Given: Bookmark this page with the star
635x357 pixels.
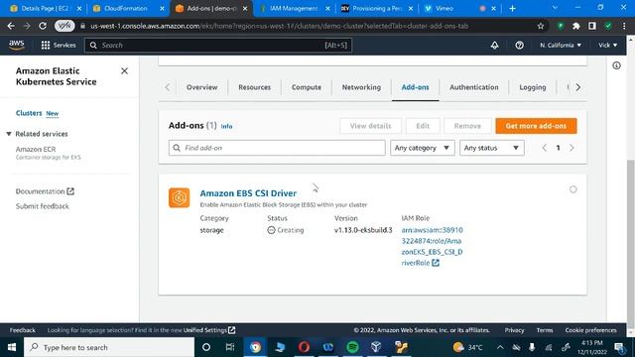Looking at the screenshot, I should [x=540, y=26].
